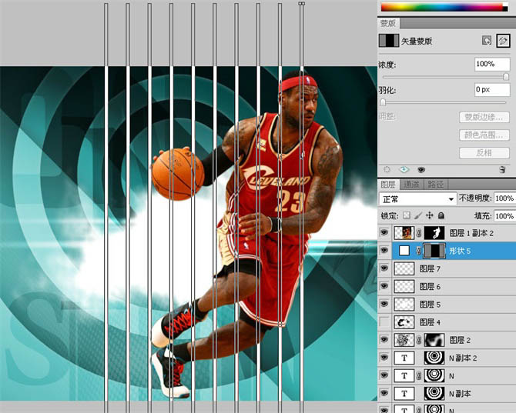Click the circular mask thumbnail of N 副本 2
The image size is (516, 413).
(x=434, y=358)
